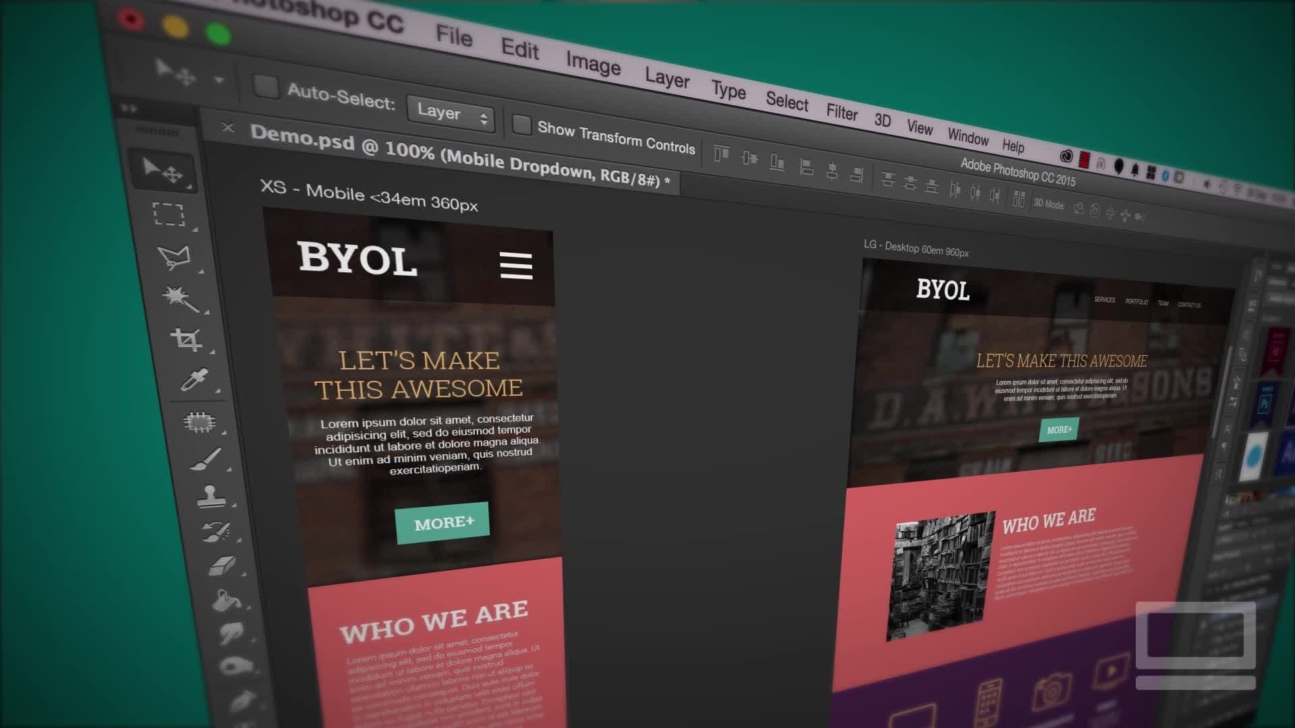Click the Align horizontal centers icon
The width and height of the screenshot is (1295, 728).
pos(832,171)
